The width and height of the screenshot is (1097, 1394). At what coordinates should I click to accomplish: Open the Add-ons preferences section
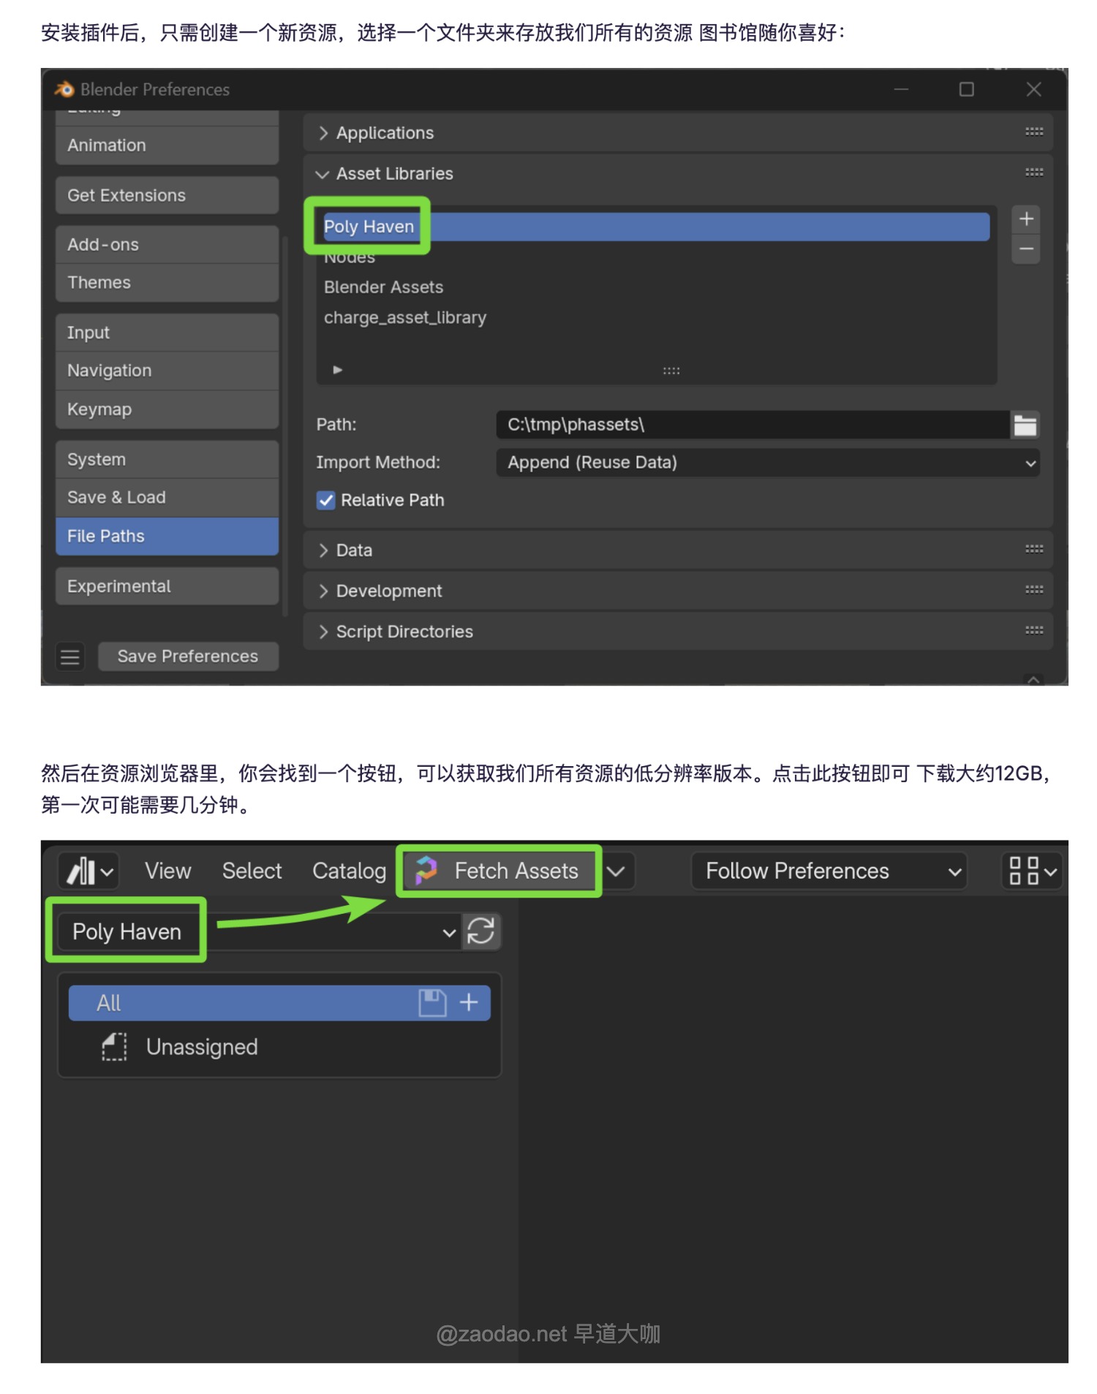click(x=167, y=245)
